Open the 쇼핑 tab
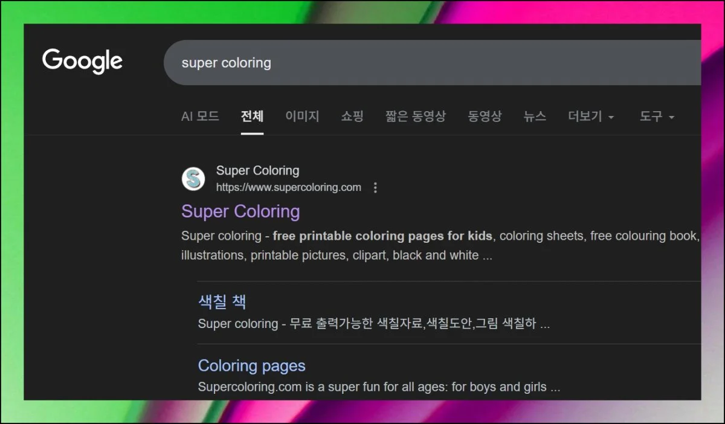 point(352,117)
